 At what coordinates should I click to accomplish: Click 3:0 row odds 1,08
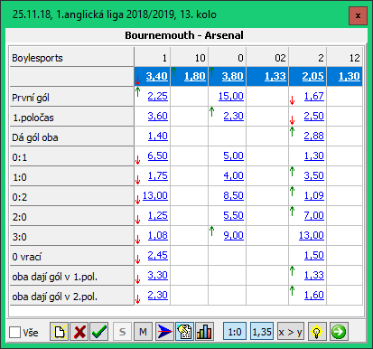(x=158, y=235)
